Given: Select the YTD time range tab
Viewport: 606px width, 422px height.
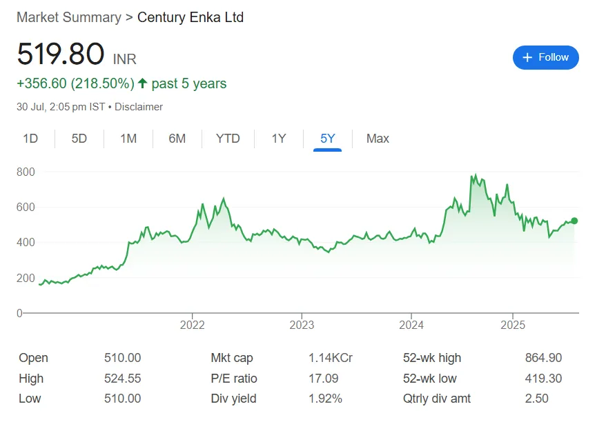Looking at the screenshot, I should click(228, 138).
